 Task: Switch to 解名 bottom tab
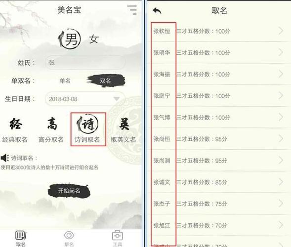(69, 239)
